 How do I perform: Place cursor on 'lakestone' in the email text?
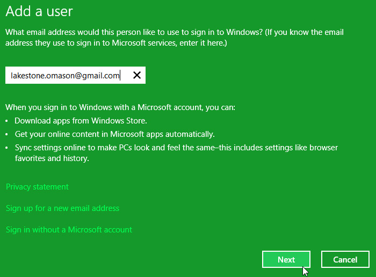26,76
